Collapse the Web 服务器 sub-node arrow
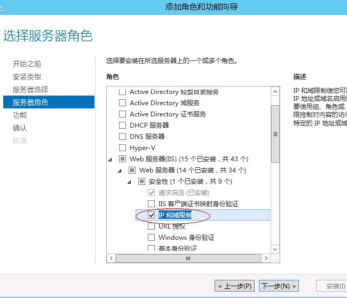Image resolution: width=347 pixels, height=298 pixels. click(120, 171)
